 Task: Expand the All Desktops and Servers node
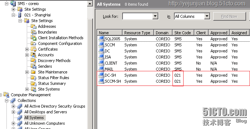coord(14,112)
